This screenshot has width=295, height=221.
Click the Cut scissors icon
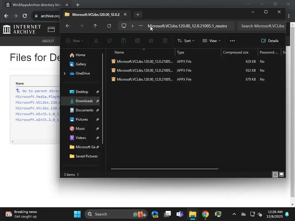[x=96, y=41]
